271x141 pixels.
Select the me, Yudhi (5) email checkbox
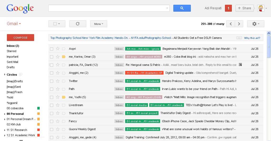52,97
